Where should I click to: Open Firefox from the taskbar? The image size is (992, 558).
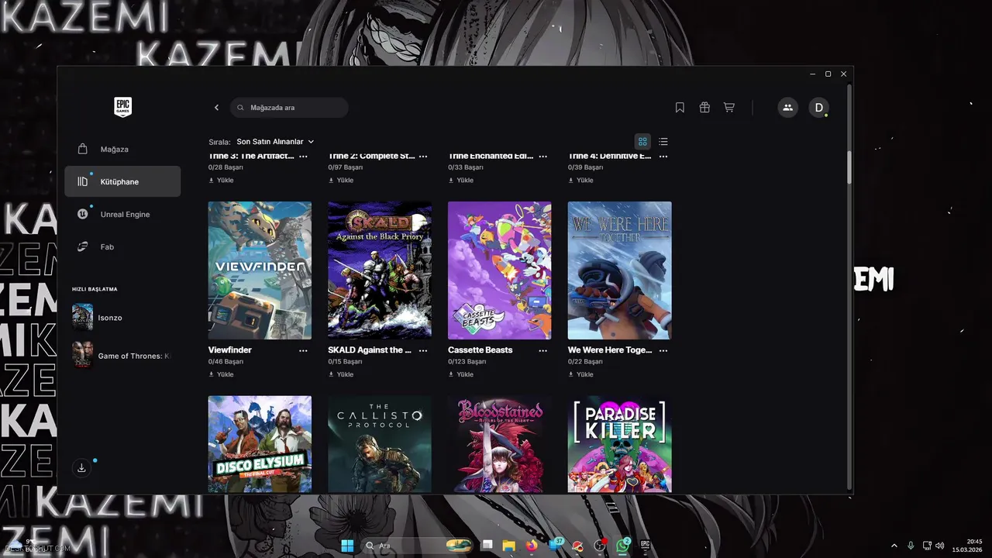point(531,545)
